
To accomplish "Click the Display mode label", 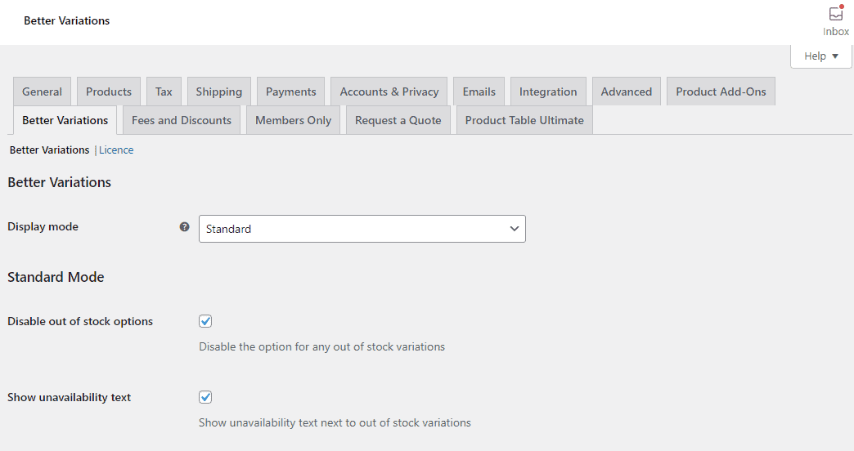I will [43, 227].
